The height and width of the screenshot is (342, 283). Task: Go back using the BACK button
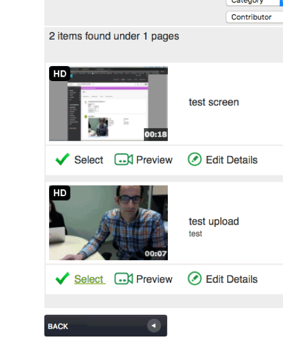106,326
